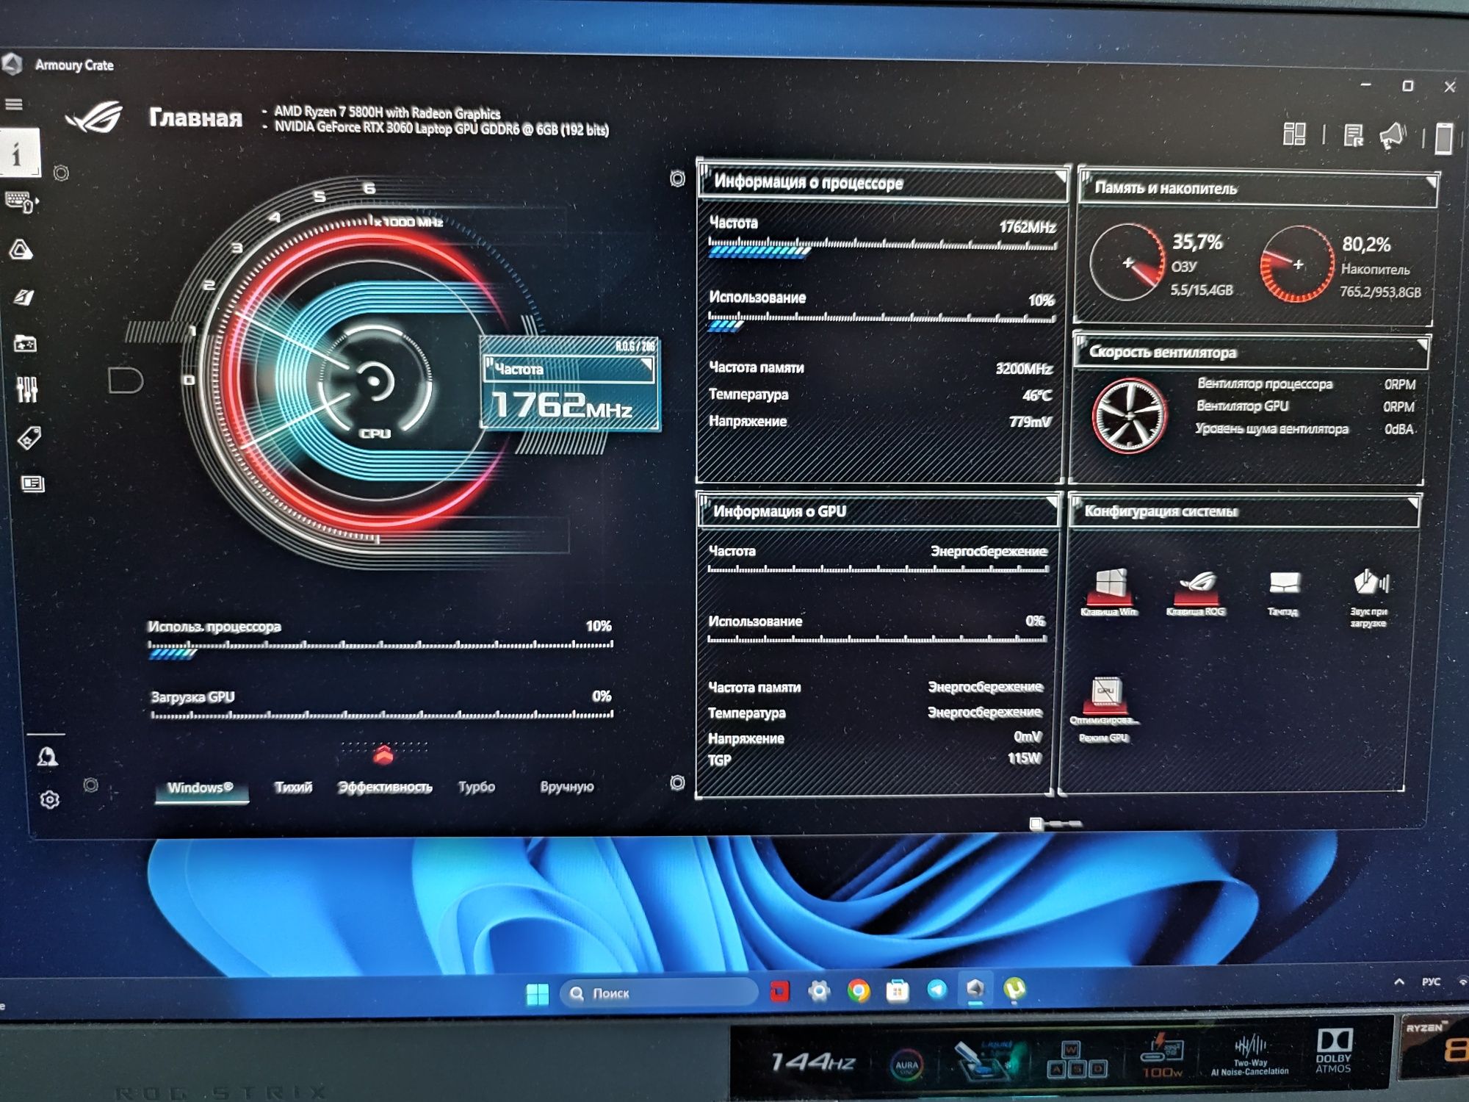This screenshot has width=1469, height=1102.
Task: Toggle Звук при загрузке setting
Action: pyautogui.click(x=1369, y=597)
